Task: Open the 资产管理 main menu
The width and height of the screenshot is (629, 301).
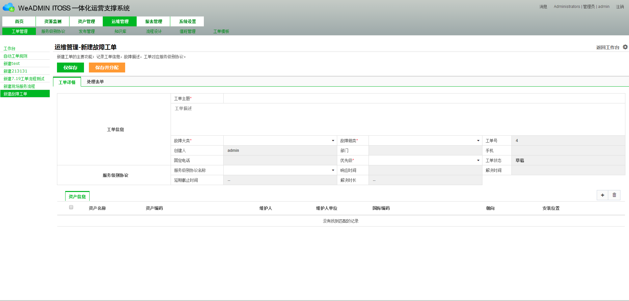Action: [x=86, y=21]
